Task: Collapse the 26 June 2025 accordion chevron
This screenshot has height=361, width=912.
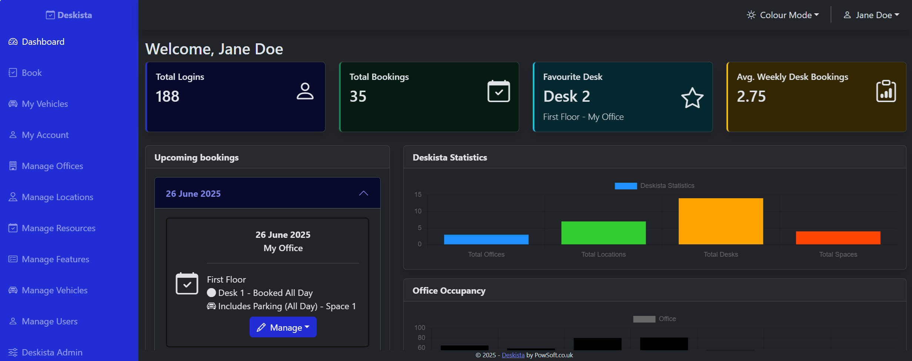Action: coord(364,193)
